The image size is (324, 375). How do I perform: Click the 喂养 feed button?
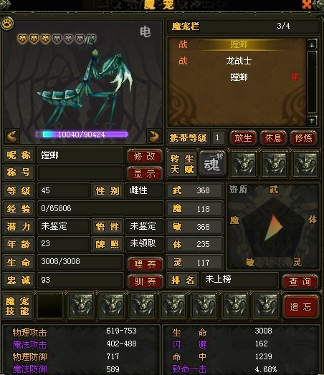point(145,264)
